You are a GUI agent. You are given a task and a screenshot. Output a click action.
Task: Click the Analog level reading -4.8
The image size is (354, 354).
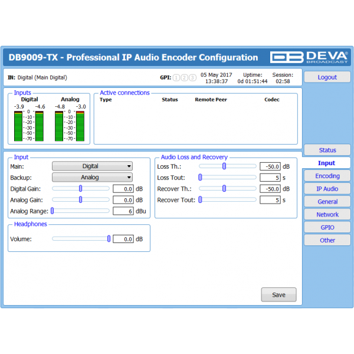click(x=60, y=107)
